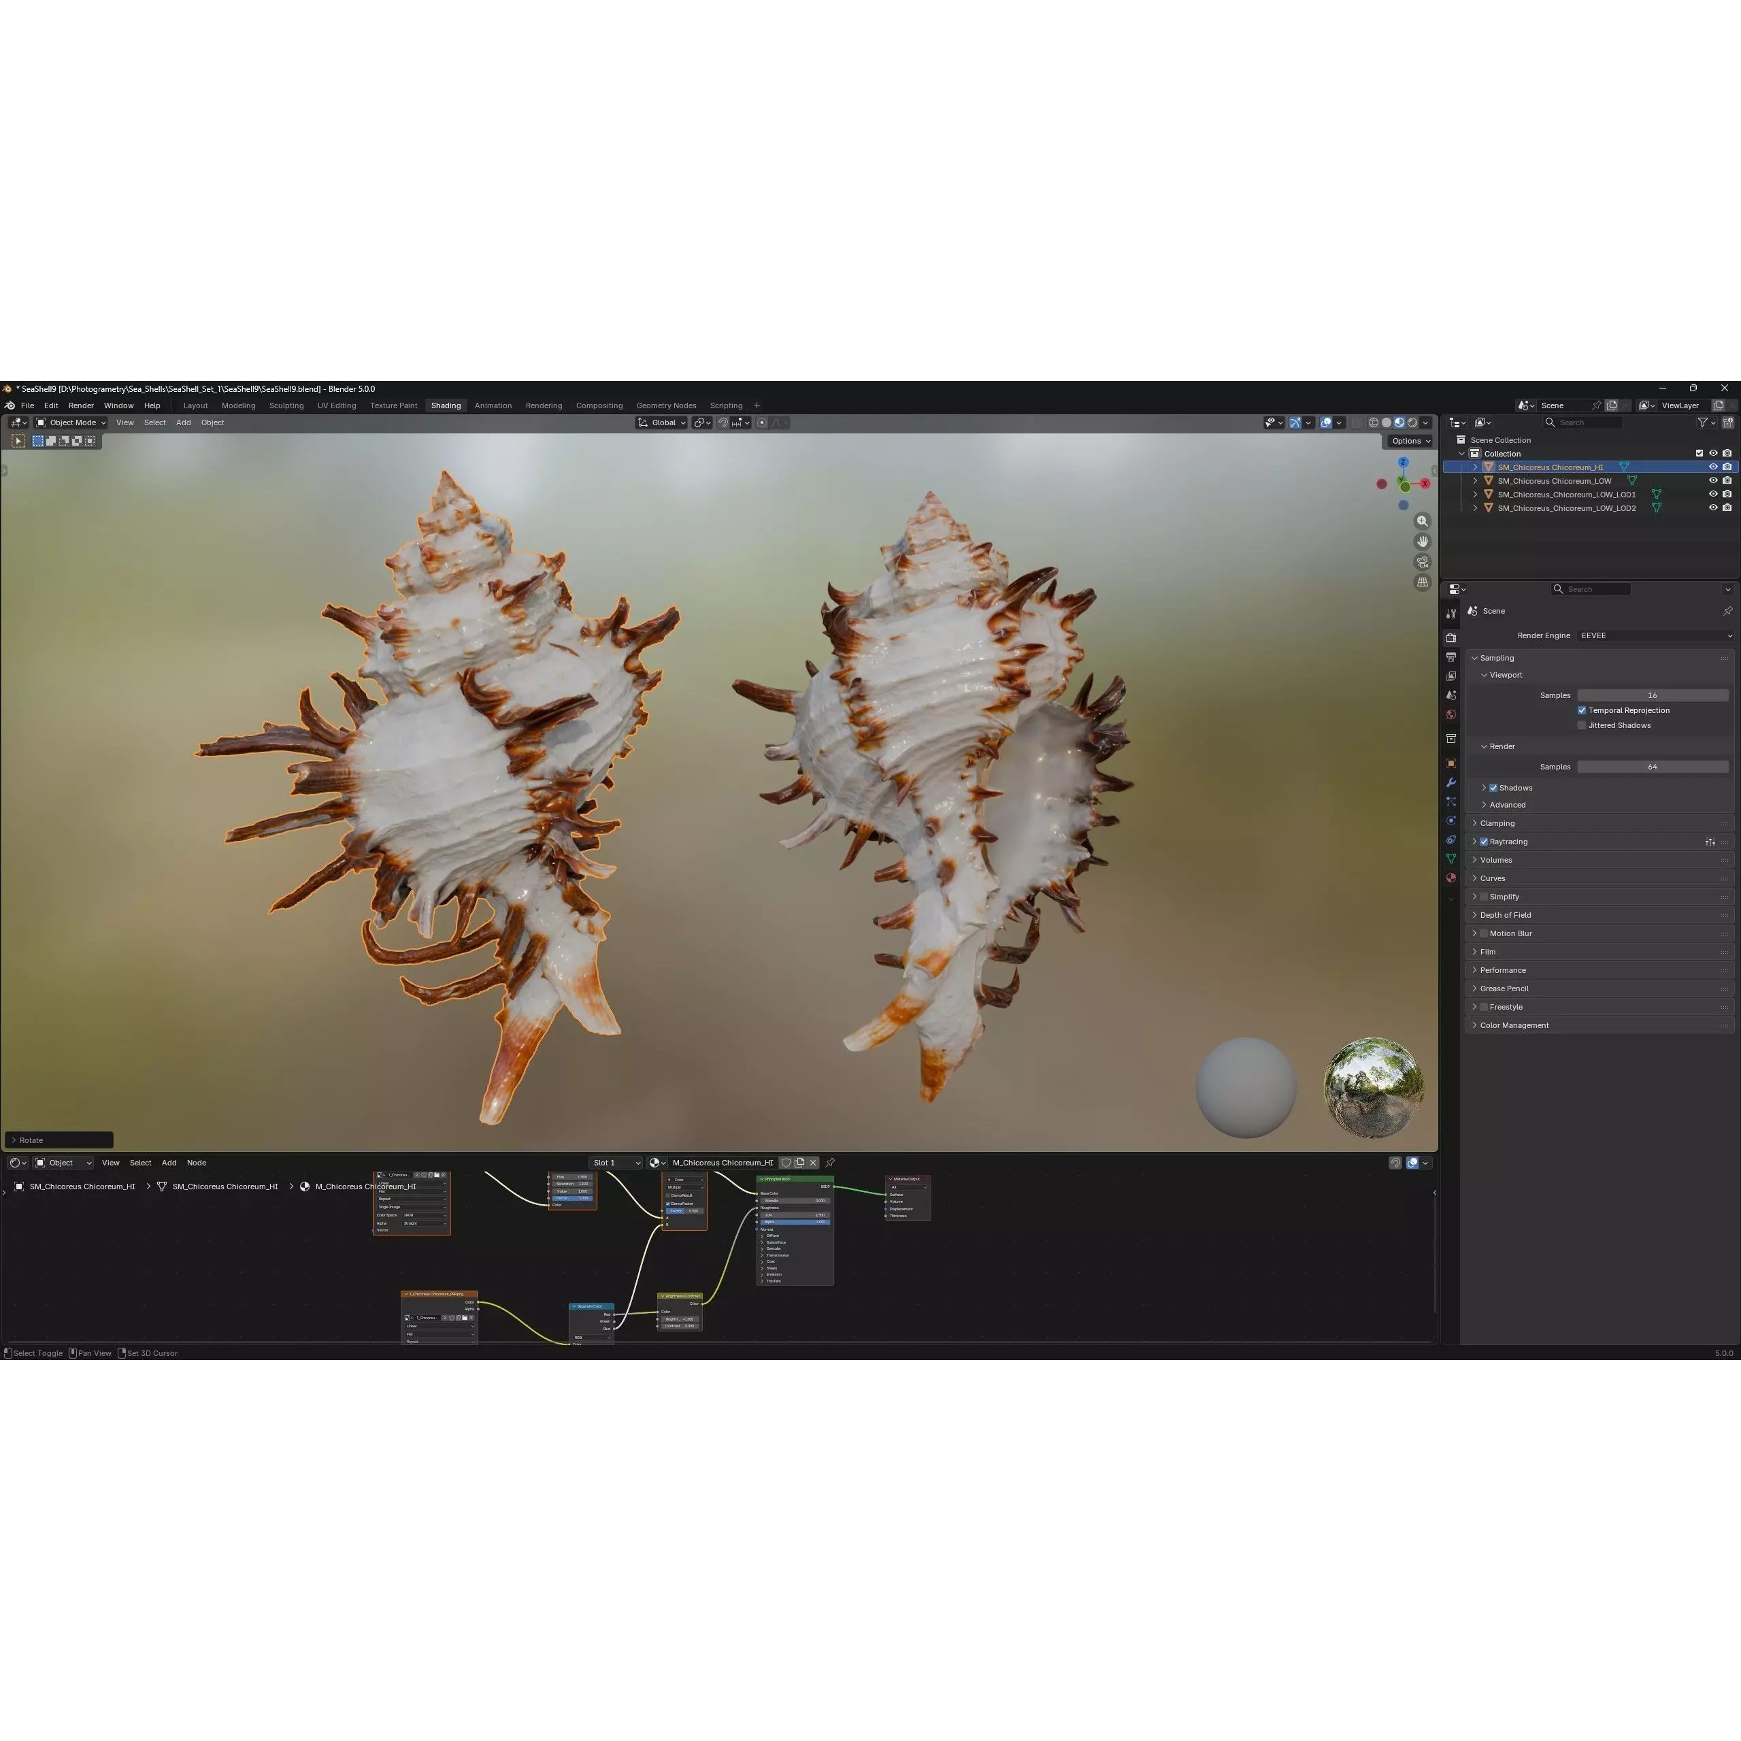
Task: Open the World properties tab icon
Action: coord(1450,714)
